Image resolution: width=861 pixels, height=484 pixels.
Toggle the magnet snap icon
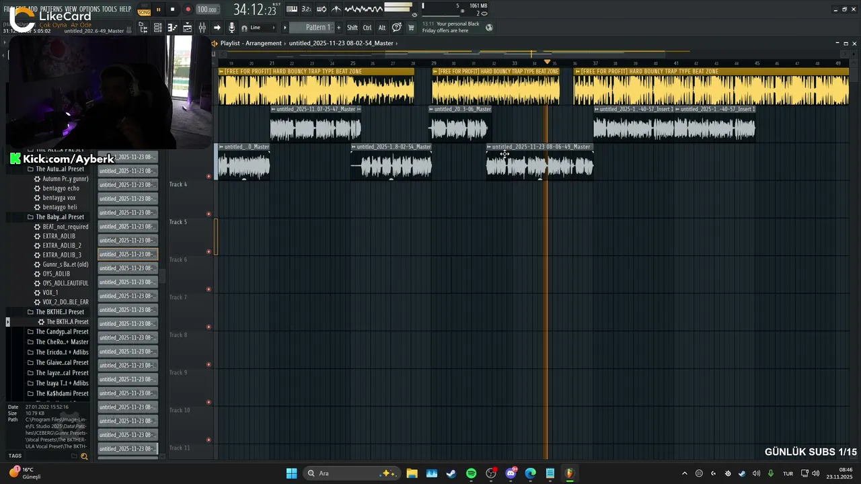click(244, 28)
